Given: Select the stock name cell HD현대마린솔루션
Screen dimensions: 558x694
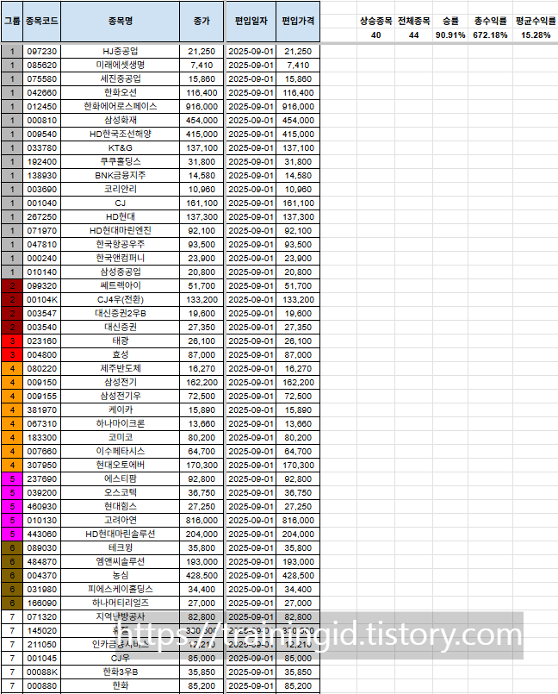Looking at the screenshot, I should 121,534.
